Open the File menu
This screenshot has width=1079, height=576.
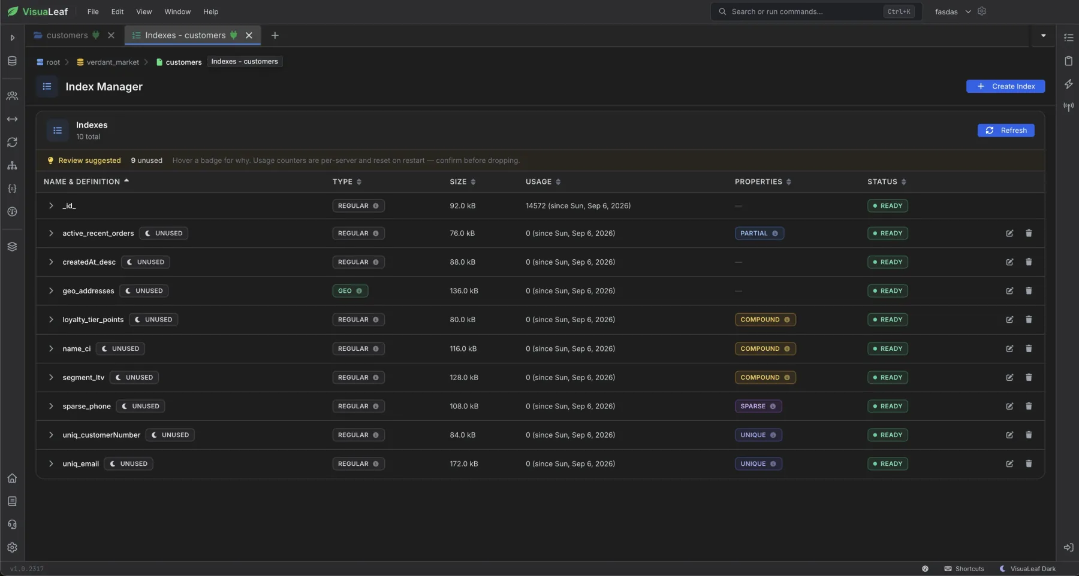point(93,11)
